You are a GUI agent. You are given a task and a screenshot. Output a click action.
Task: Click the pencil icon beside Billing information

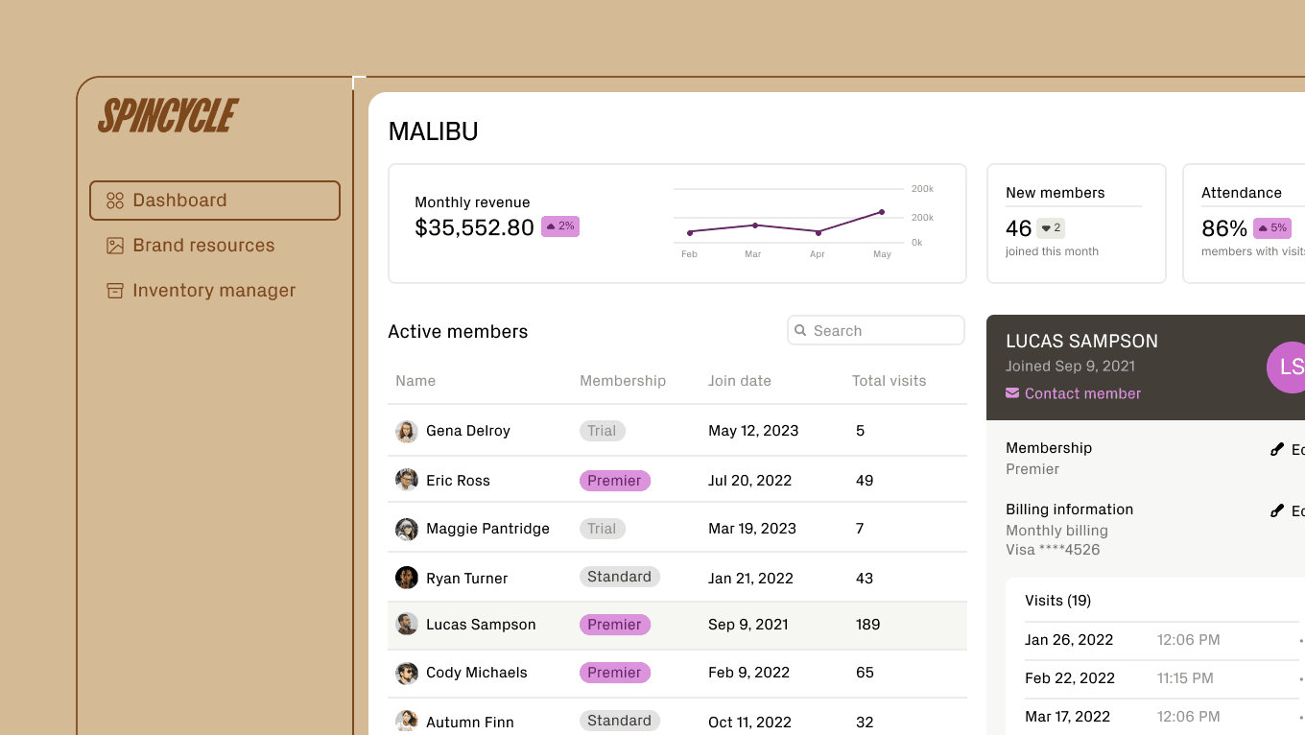(x=1277, y=510)
